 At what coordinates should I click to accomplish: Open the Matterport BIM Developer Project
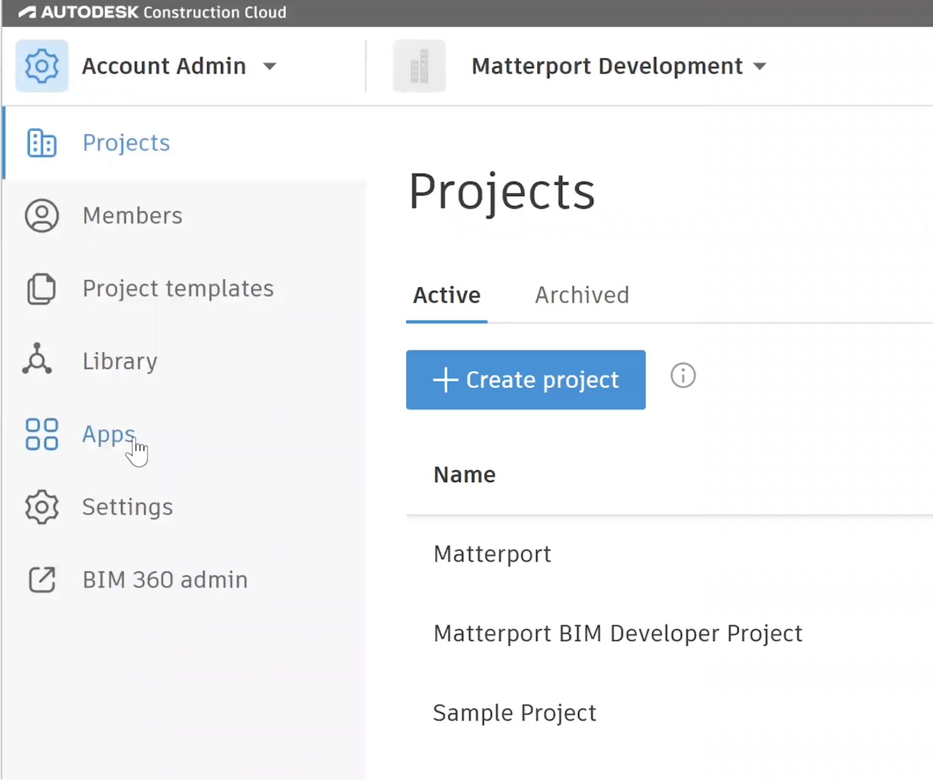coord(617,634)
